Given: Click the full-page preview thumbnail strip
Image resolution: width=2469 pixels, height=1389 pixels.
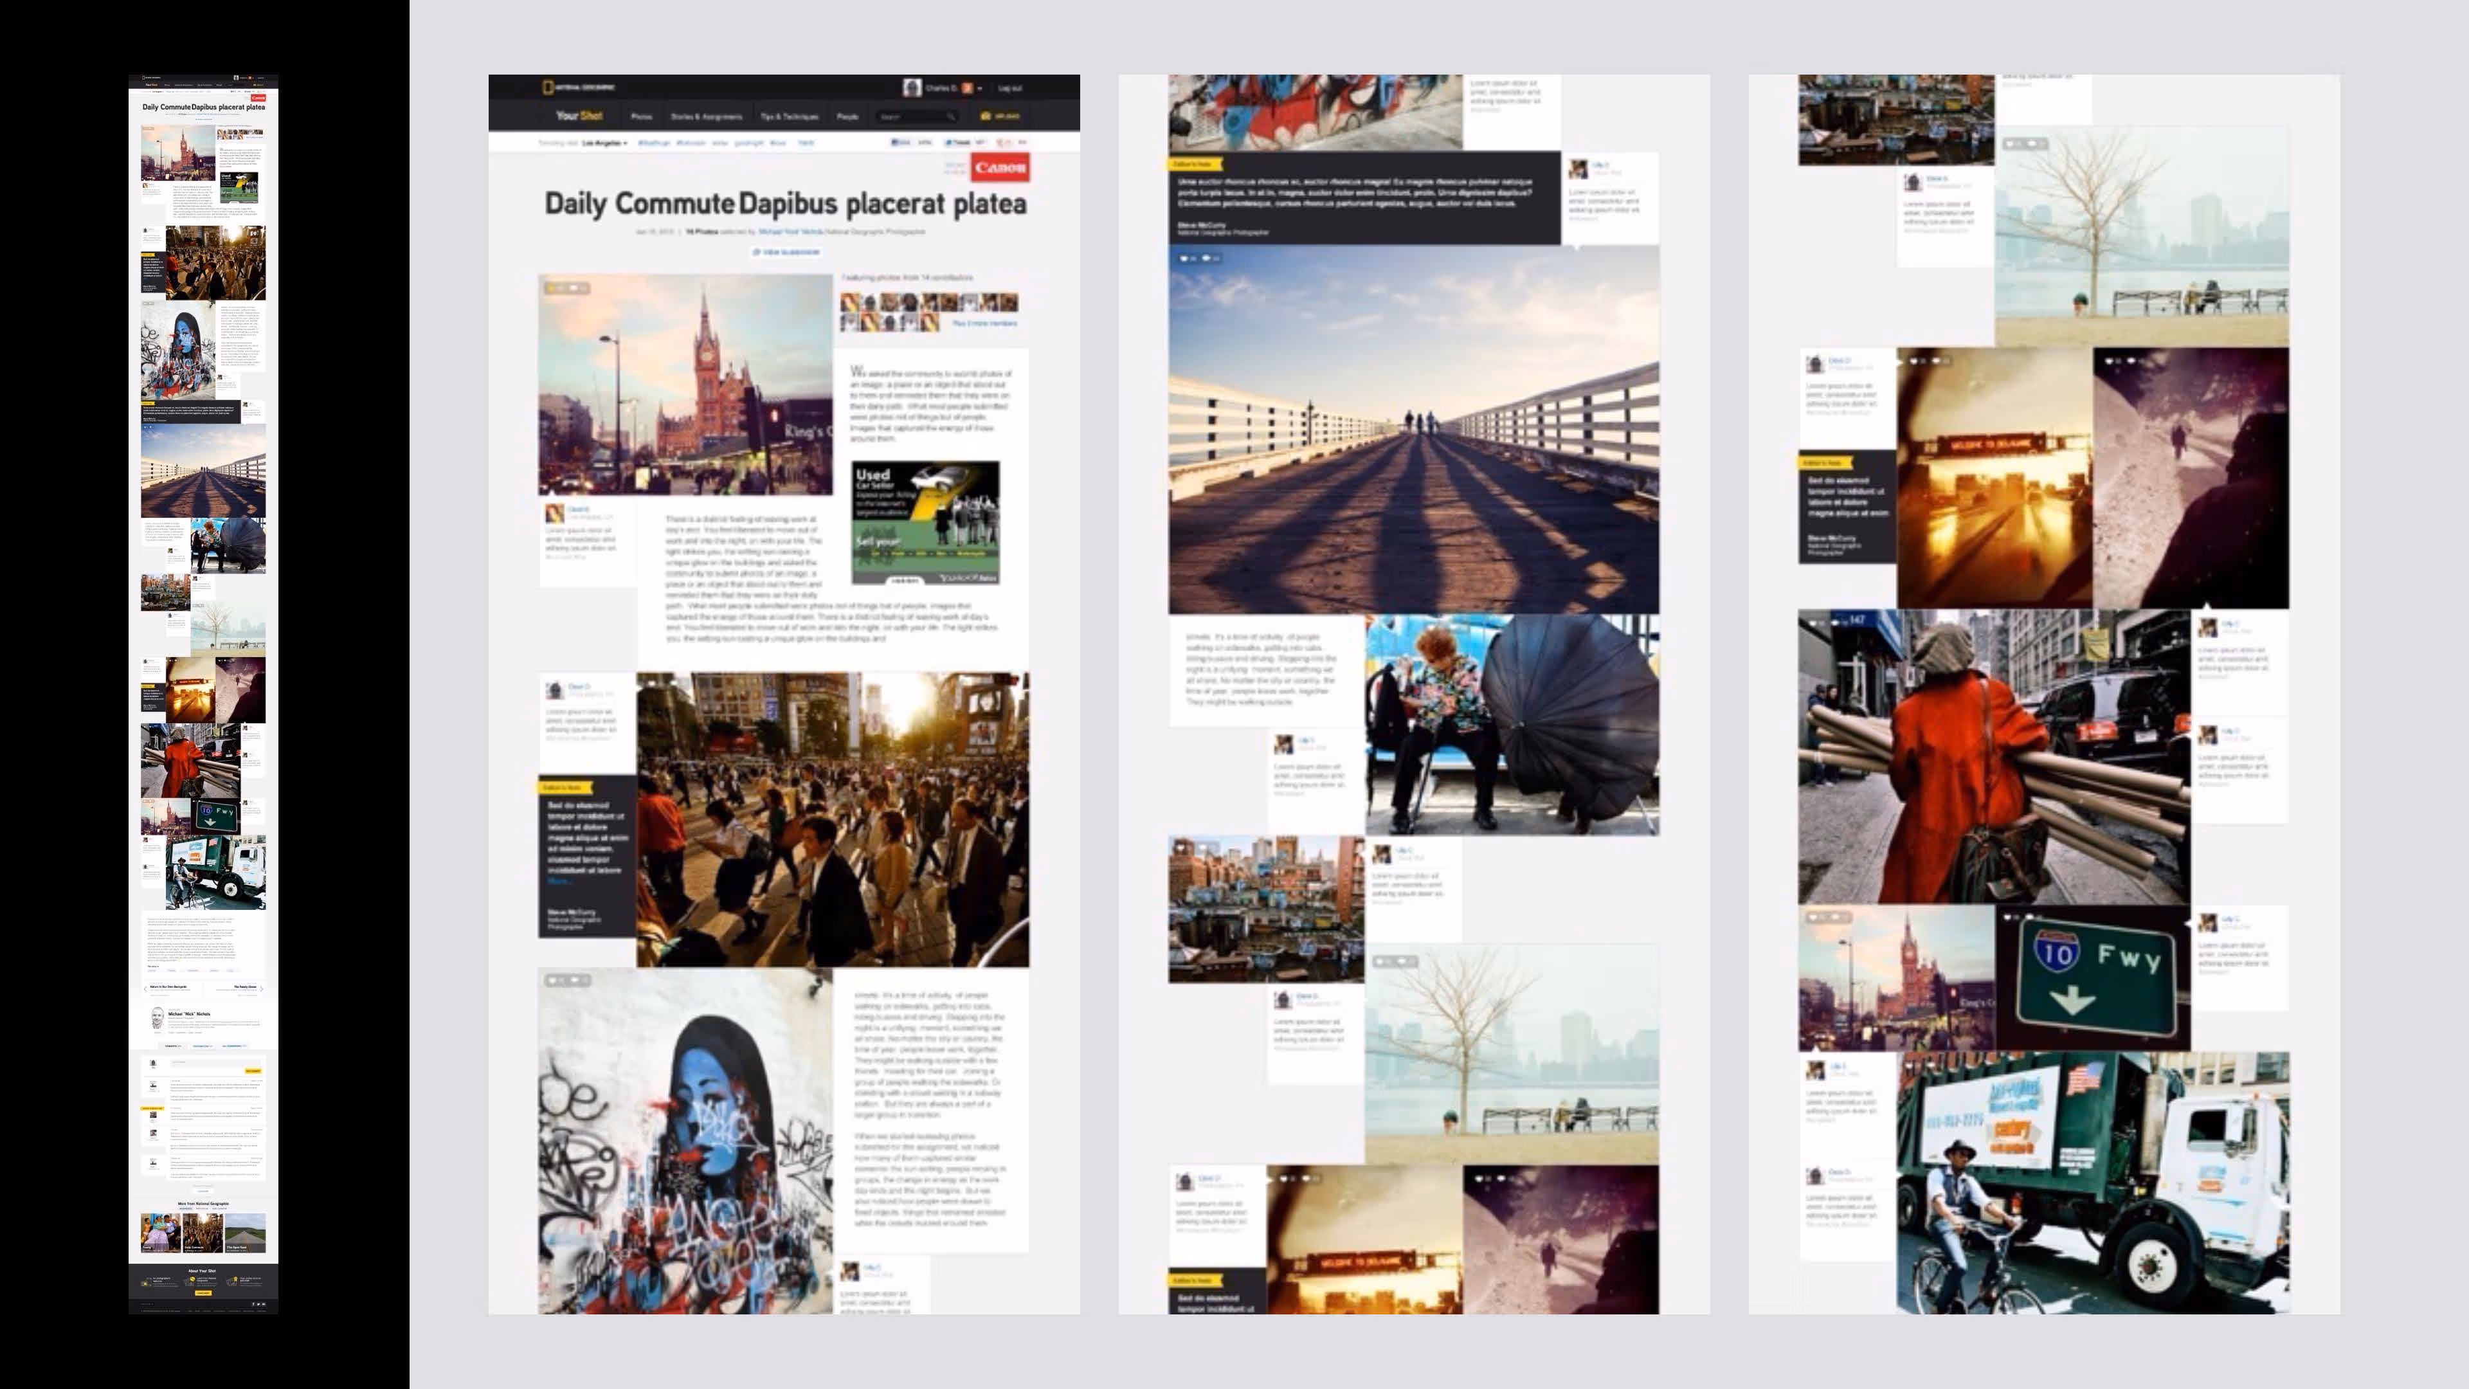Looking at the screenshot, I should coord(203,694).
